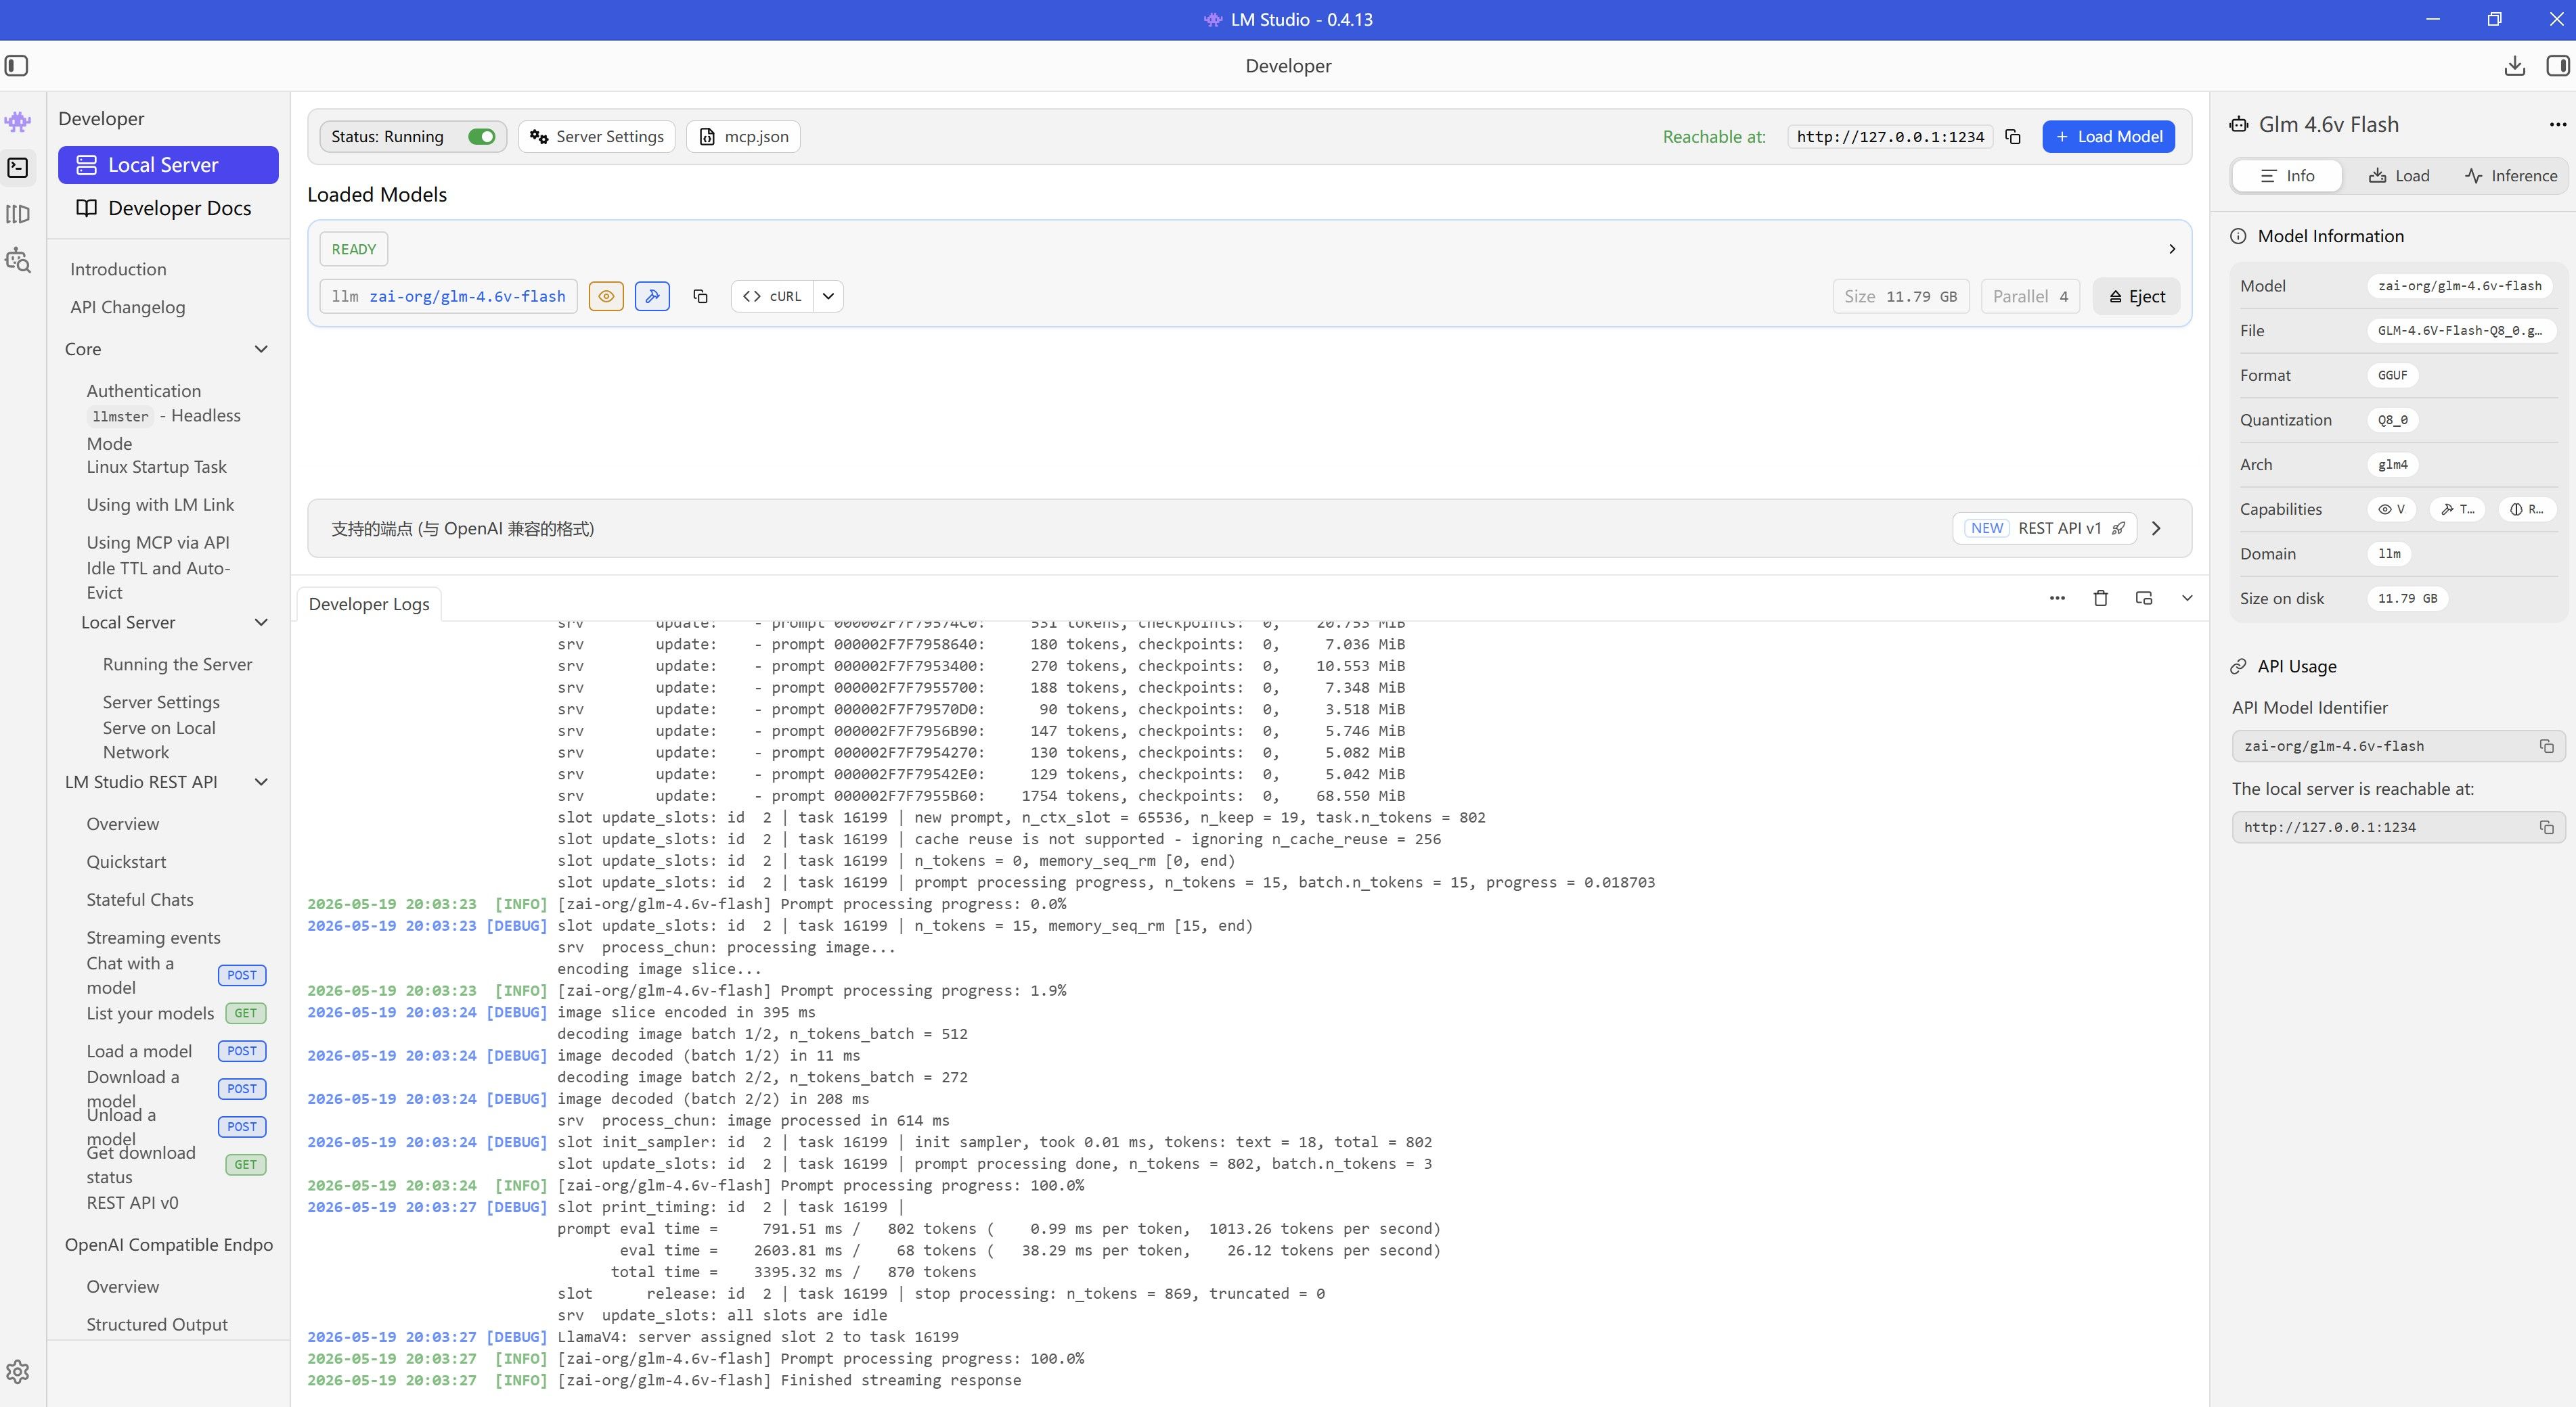Click the API Usage link icon
The image size is (2576, 1407).
coord(2238,666)
